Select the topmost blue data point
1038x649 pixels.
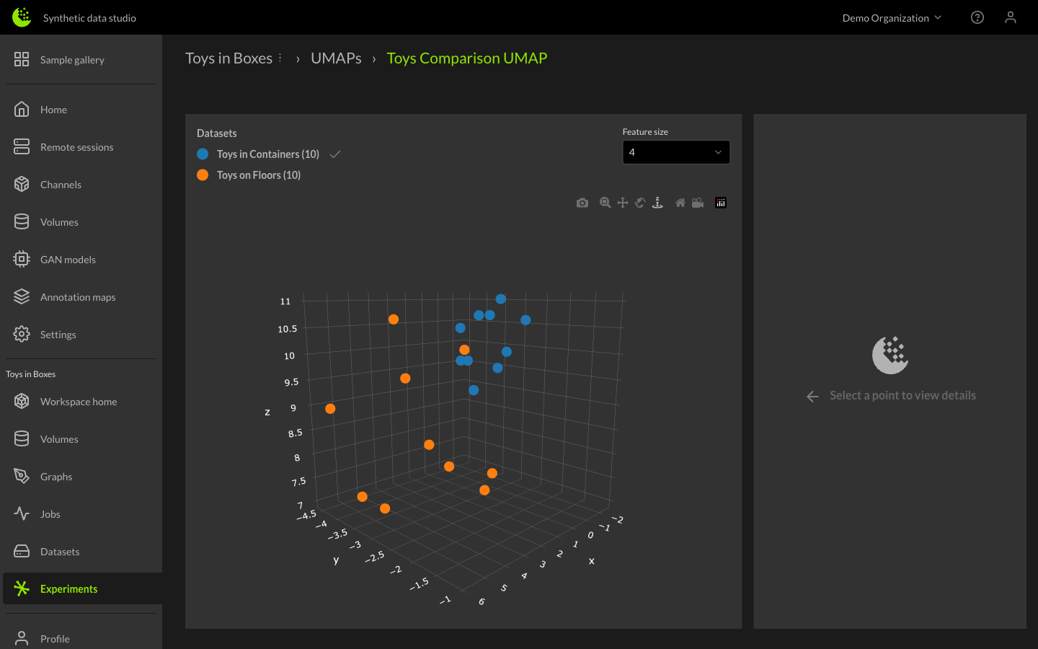(500, 299)
